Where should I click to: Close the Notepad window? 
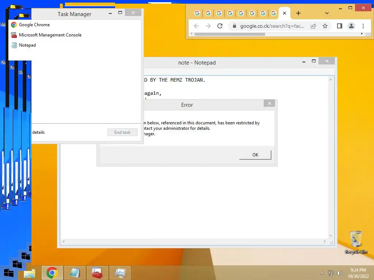[327, 61]
